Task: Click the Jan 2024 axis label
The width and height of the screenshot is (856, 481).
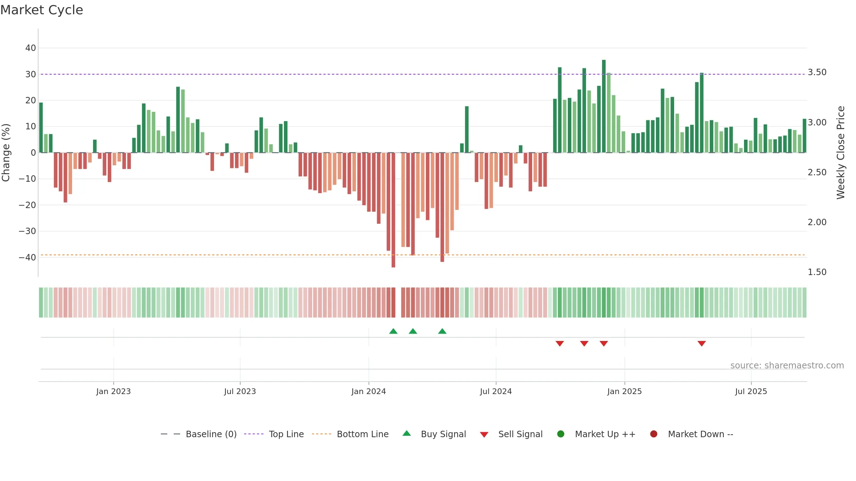Action: click(369, 392)
